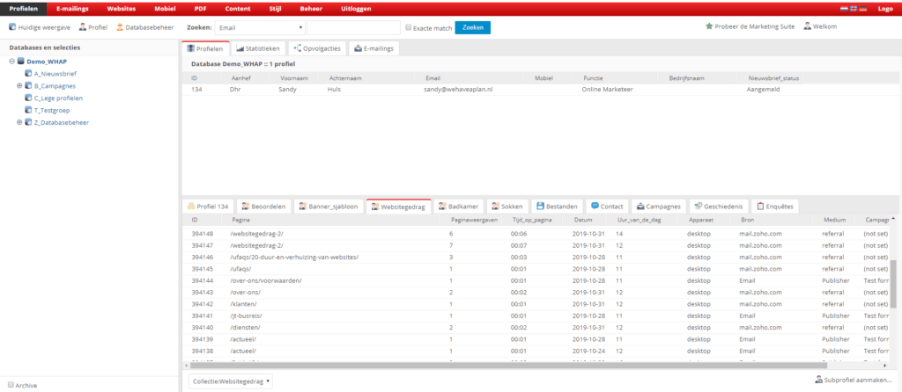The height and width of the screenshot is (392, 902).
Task: Click the Welkom user icon
Action: [x=782, y=26]
